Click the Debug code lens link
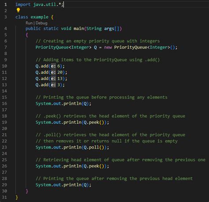Image resolution: width=209 pixels, height=202 pixels. [41, 23]
